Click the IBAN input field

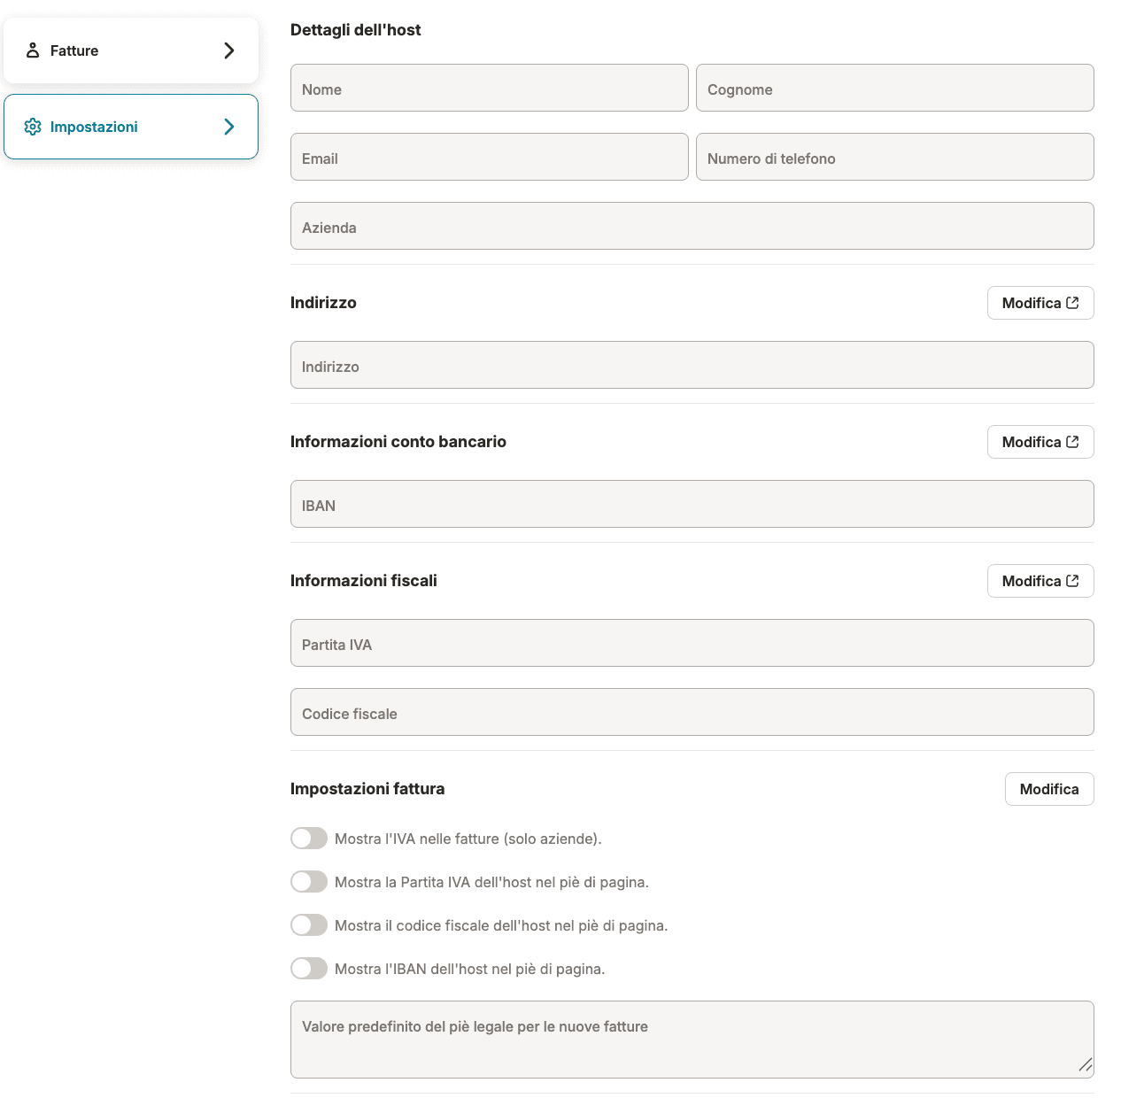point(692,504)
